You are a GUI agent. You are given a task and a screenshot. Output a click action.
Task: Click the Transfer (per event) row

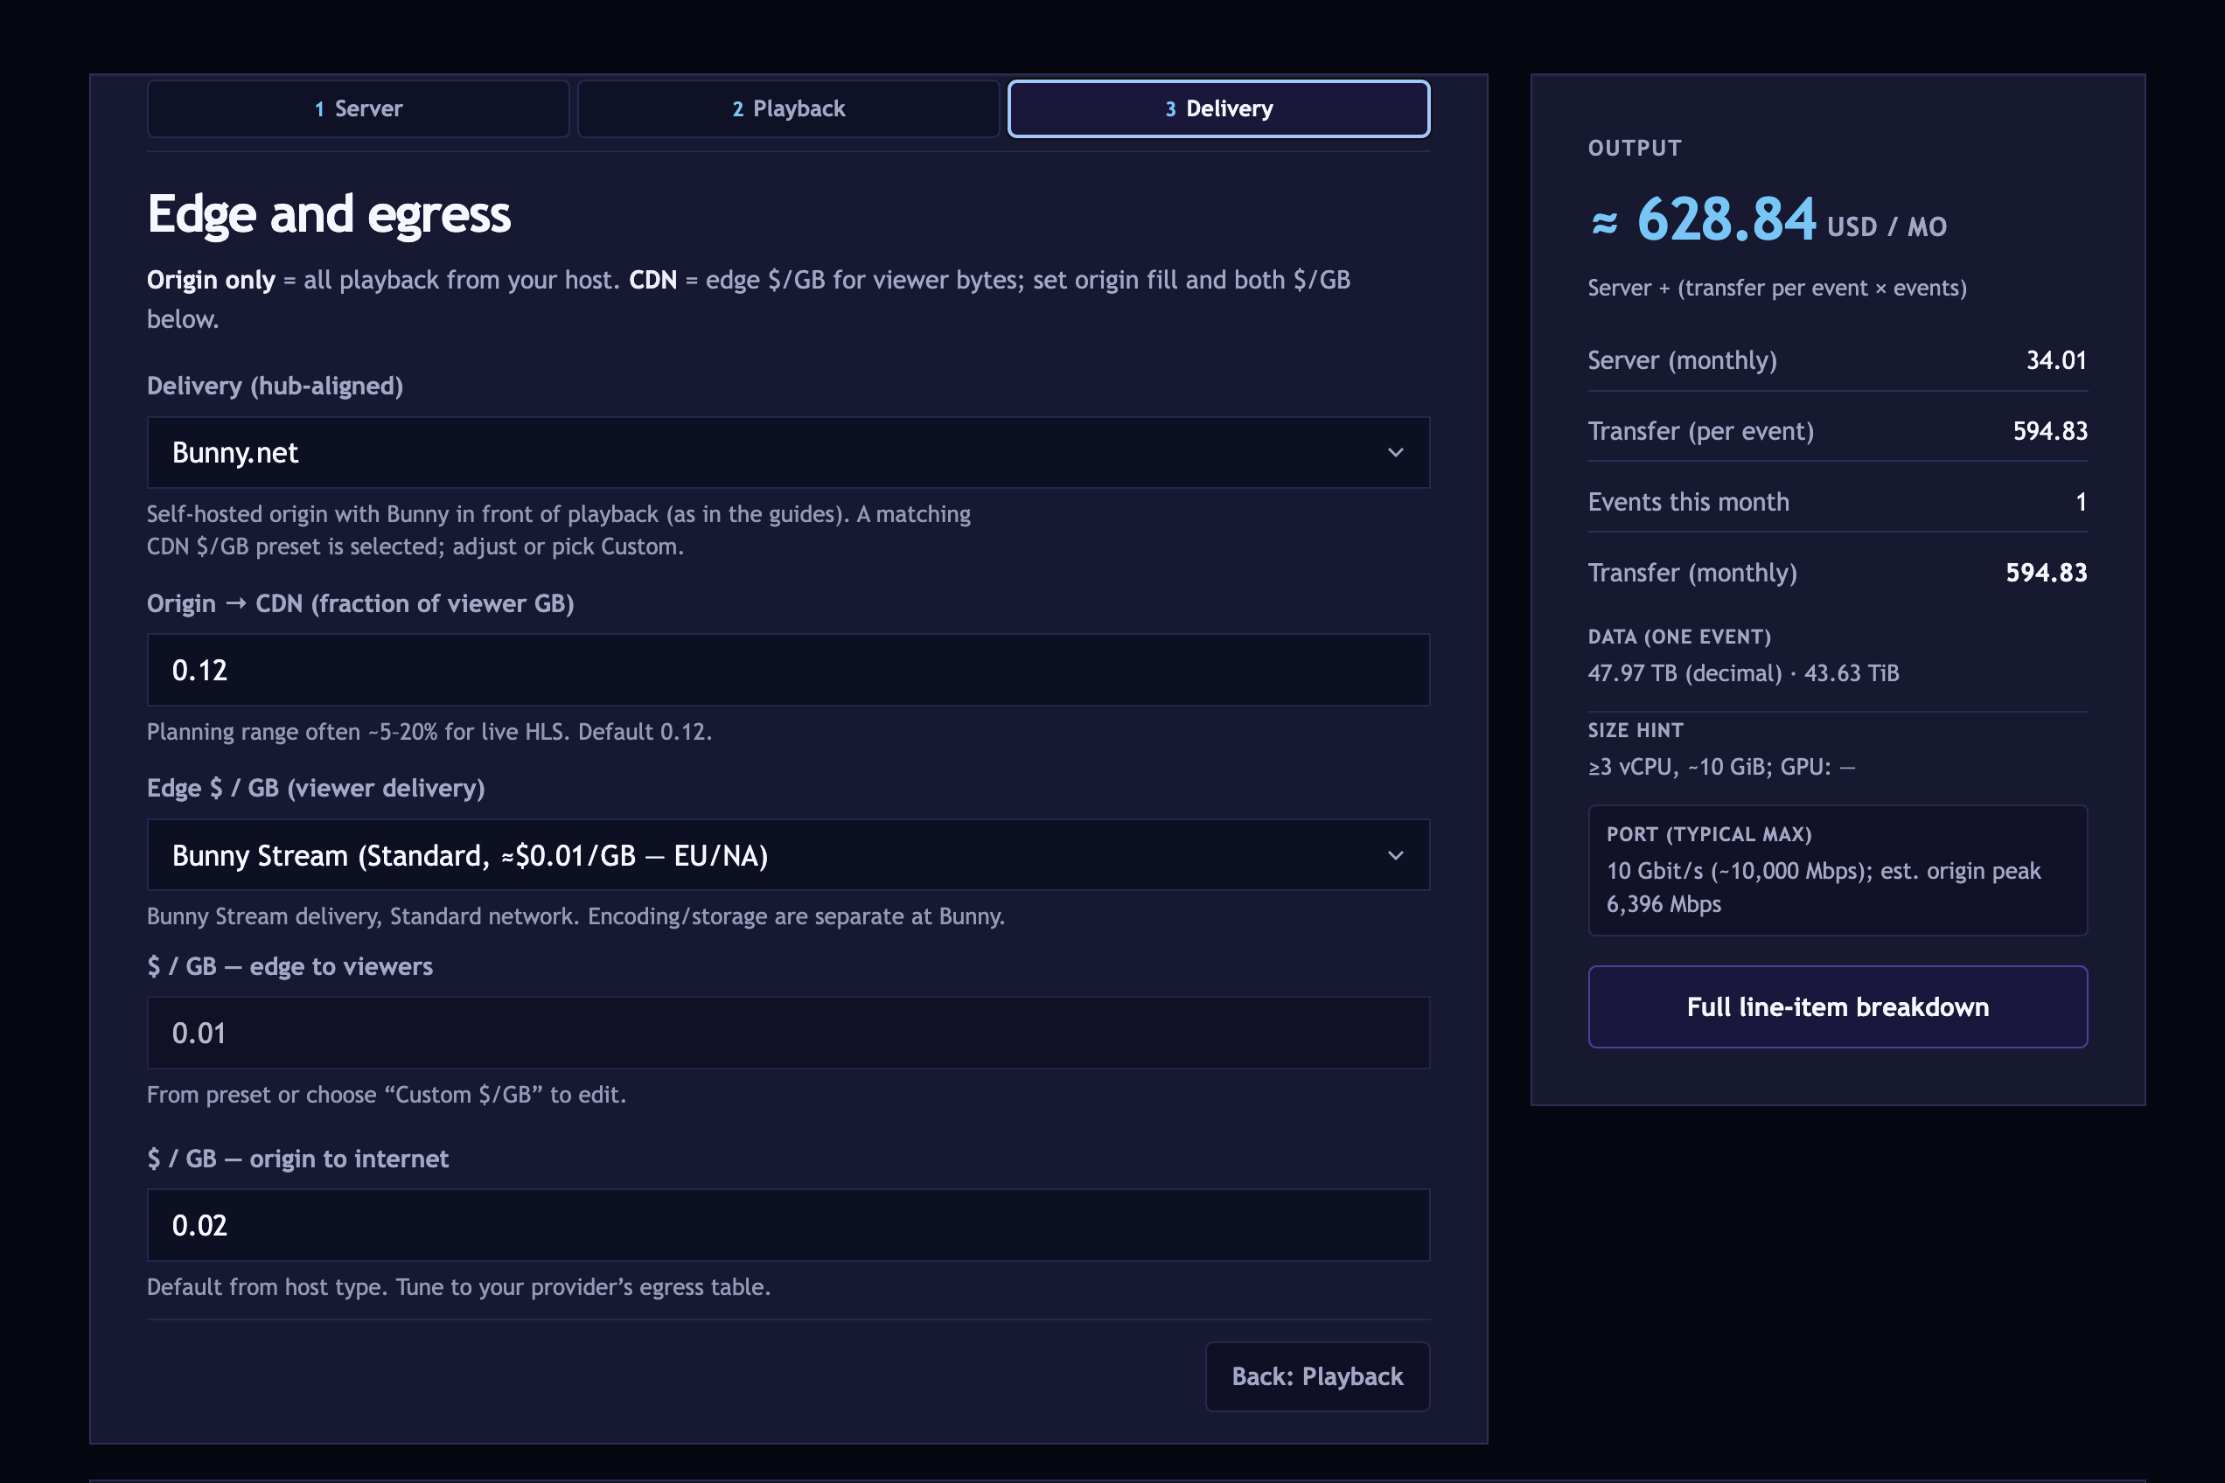(1836, 430)
